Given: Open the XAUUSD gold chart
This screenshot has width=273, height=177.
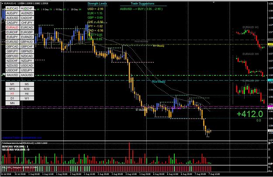Looking at the screenshot, I should [12, 75].
